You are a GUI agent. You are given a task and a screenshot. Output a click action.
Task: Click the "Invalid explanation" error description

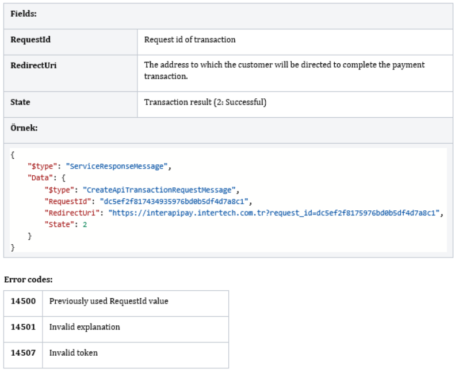tap(85, 327)
